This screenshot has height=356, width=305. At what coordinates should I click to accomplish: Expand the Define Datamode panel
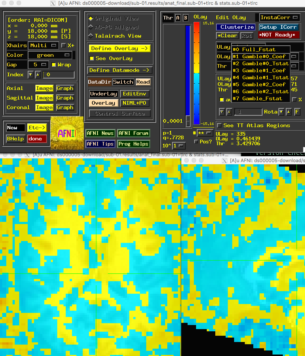(120, 70)
